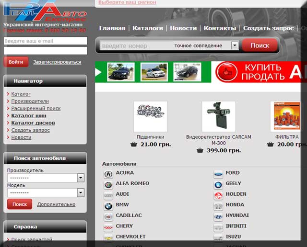The width and height of the screenshot is (307, 247).
Task: Open the Производитель dropdown
Action: click(81, 178)
